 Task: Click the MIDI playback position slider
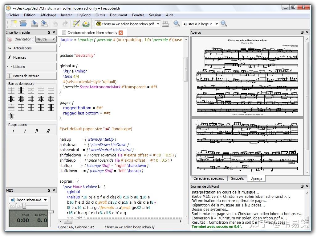[25, 206]
